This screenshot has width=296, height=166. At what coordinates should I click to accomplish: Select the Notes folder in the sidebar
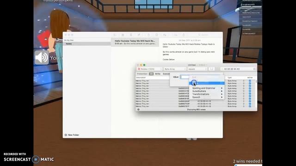click(x=87, y=44)
